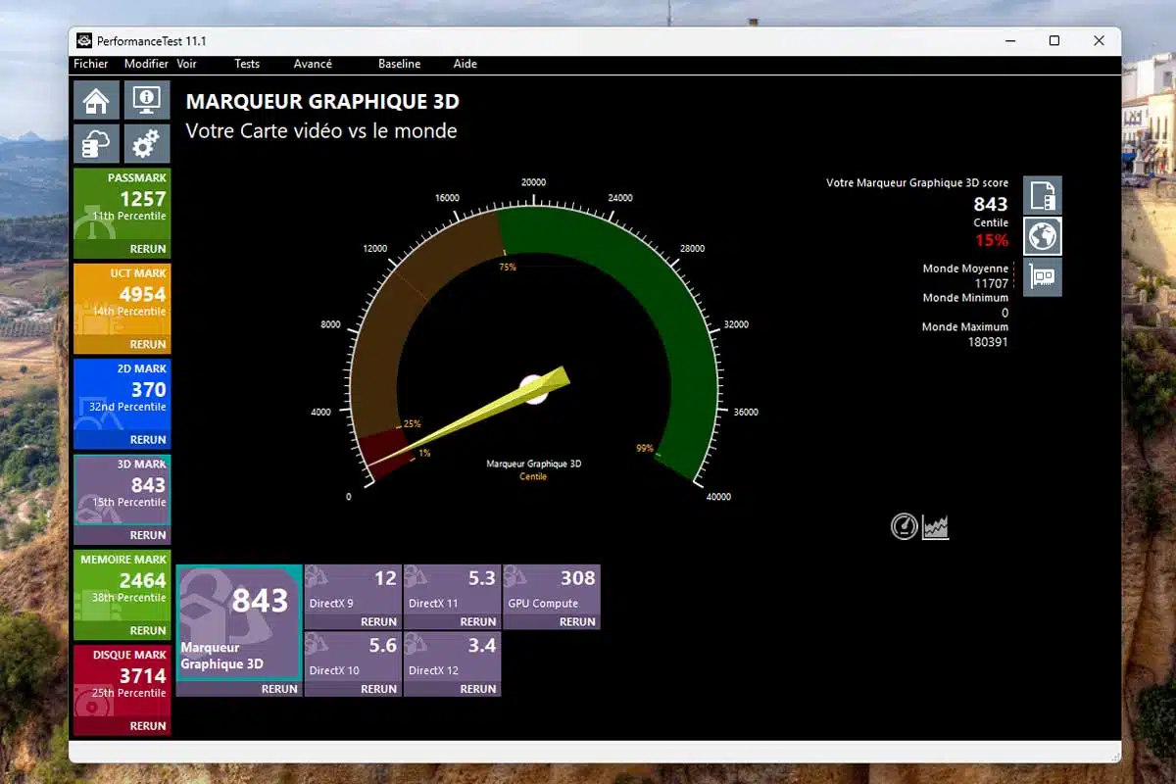The image size is (1176, 784).
Task: Select the CPU Mark 4954 tile
Action: 122,300
